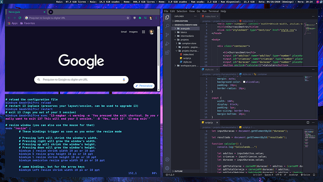Open the Help menu in VS Code
The height and width of the screenshot is (182, 323).
pyautogui.click(x=223, y=11)
